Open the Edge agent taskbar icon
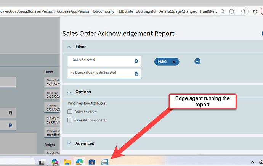The height and width of the screenshot is (166, 263). 104,162
